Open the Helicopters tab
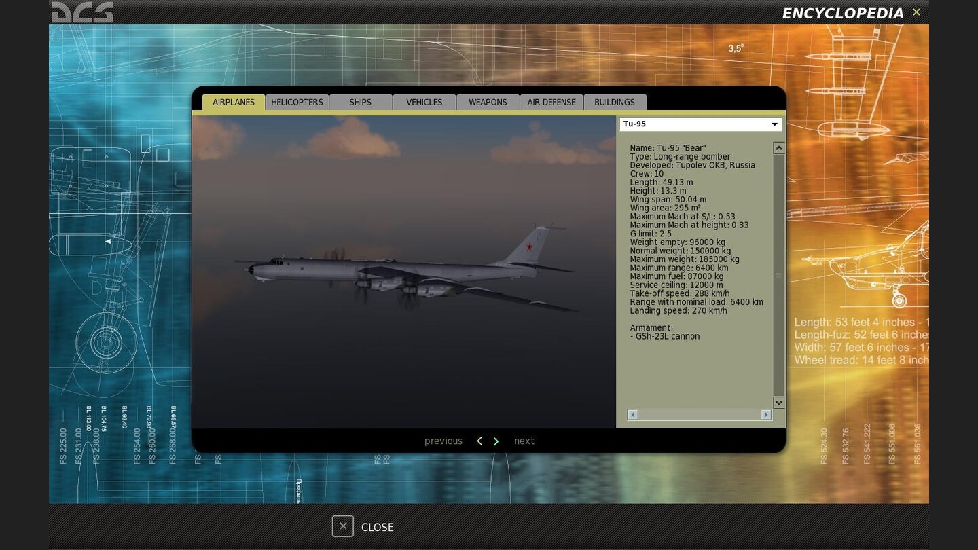 [297, 102]
